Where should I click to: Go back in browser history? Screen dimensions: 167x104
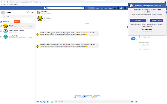[x=2, y=2]
